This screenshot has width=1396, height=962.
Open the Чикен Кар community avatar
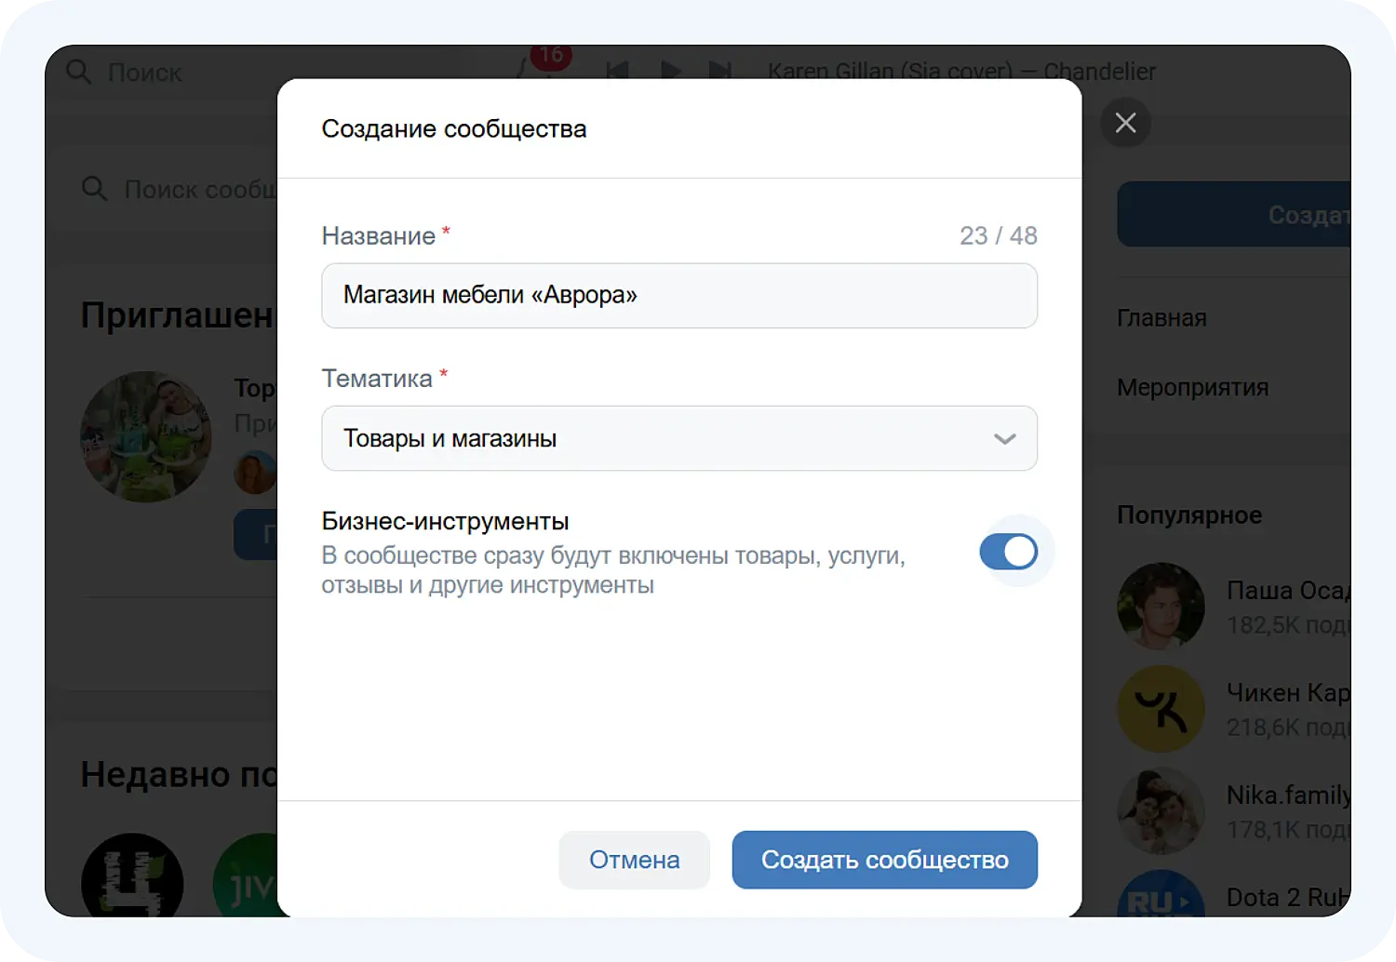[1161, 708]
